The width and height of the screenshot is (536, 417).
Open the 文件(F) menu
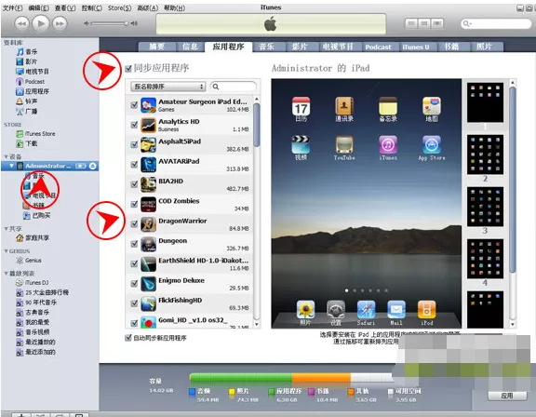pyautogui.click(x=13, y=7)
